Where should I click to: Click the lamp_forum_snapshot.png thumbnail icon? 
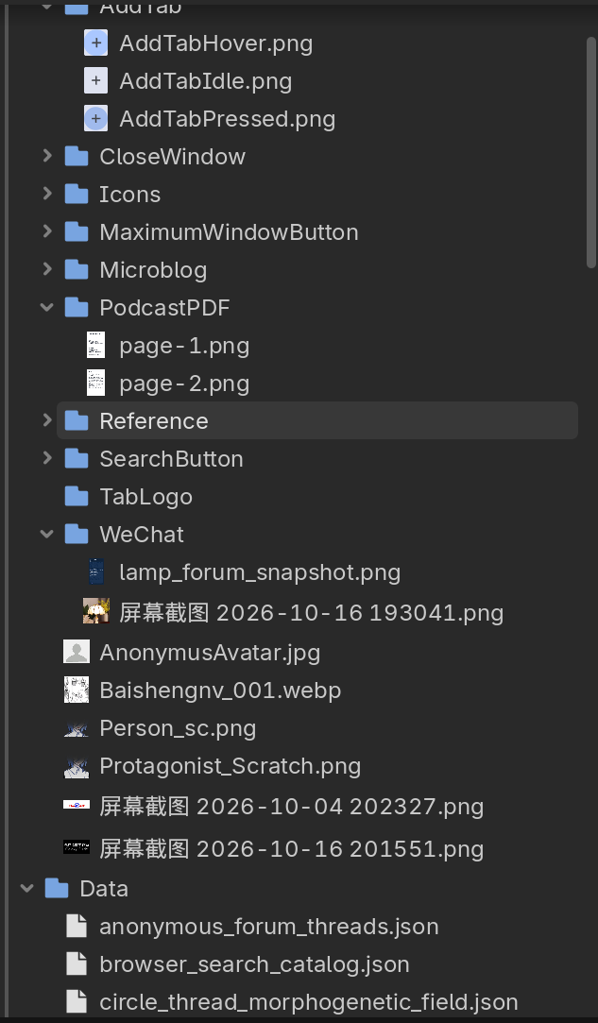tap(96, 572)
